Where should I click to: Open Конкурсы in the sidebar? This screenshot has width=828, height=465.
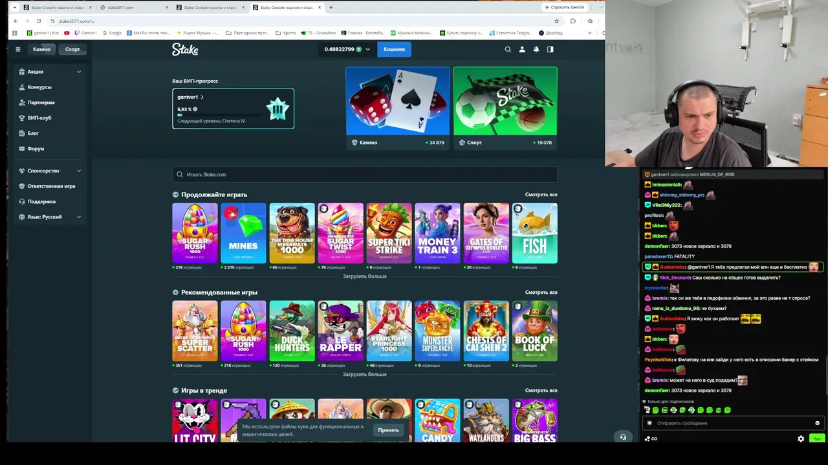tap(39, 87)
